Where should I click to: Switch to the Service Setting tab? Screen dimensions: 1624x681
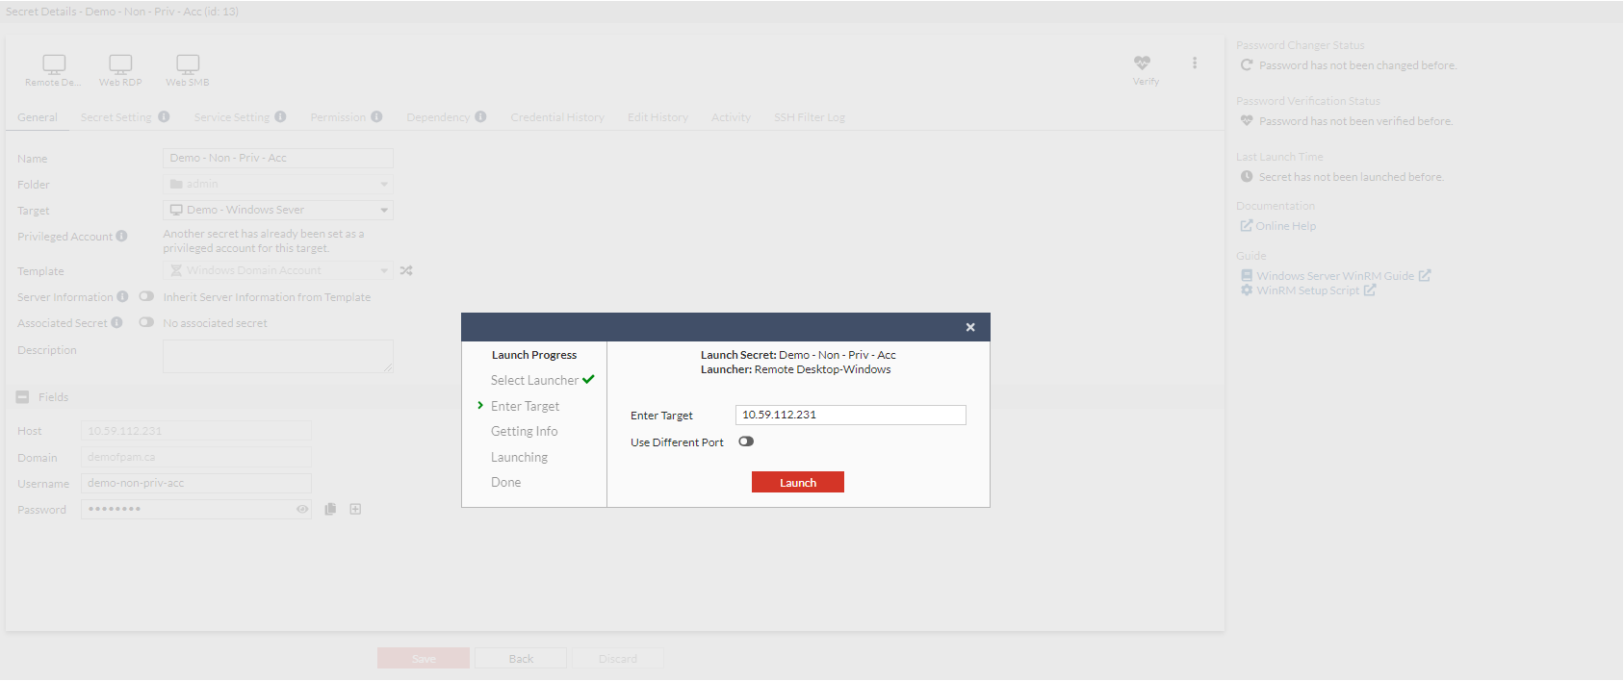232,117
